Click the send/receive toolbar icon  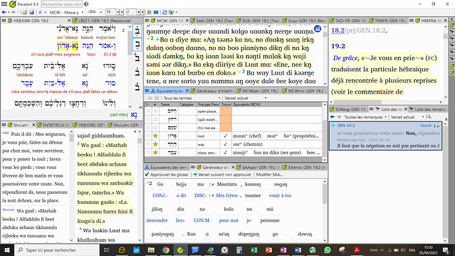(x=165, y=12)
